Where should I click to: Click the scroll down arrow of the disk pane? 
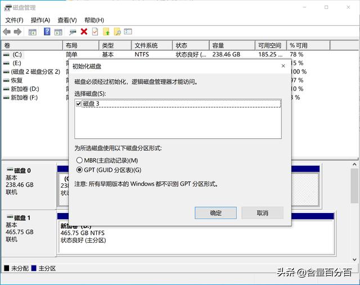coord(354,260)
